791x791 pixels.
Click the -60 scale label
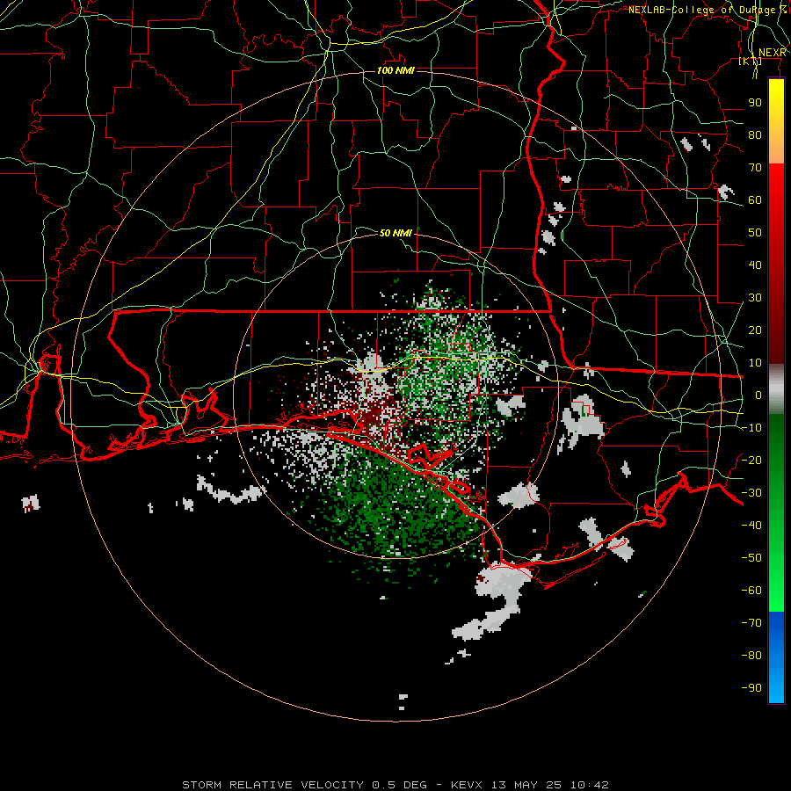pyautogui.click(x=751, y=591)
